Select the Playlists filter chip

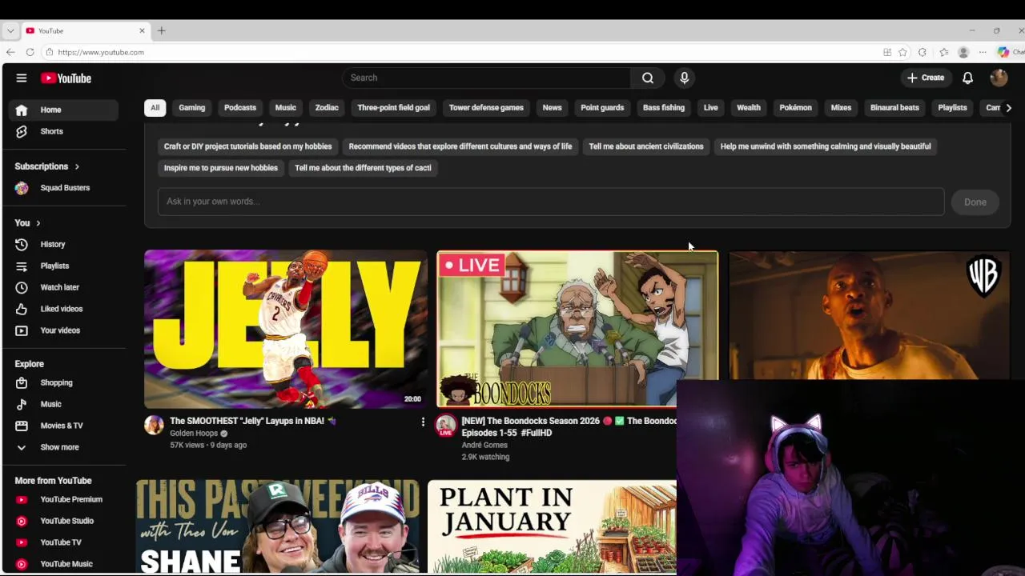[x=952, y=107]
